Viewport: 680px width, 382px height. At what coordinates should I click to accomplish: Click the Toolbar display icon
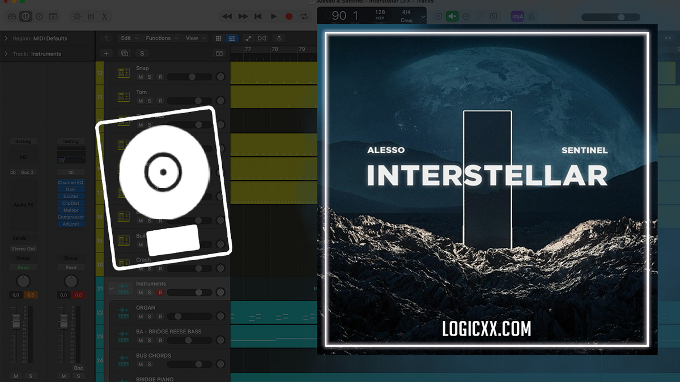[x=53, y=16]
